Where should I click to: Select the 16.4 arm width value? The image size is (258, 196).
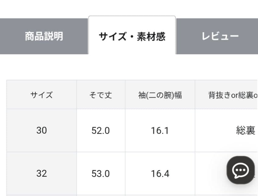[x=160, y=174]
